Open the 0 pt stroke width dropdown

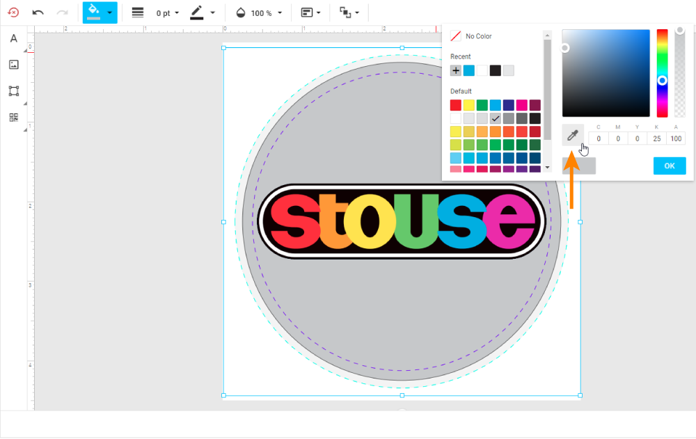pos(168,13)
